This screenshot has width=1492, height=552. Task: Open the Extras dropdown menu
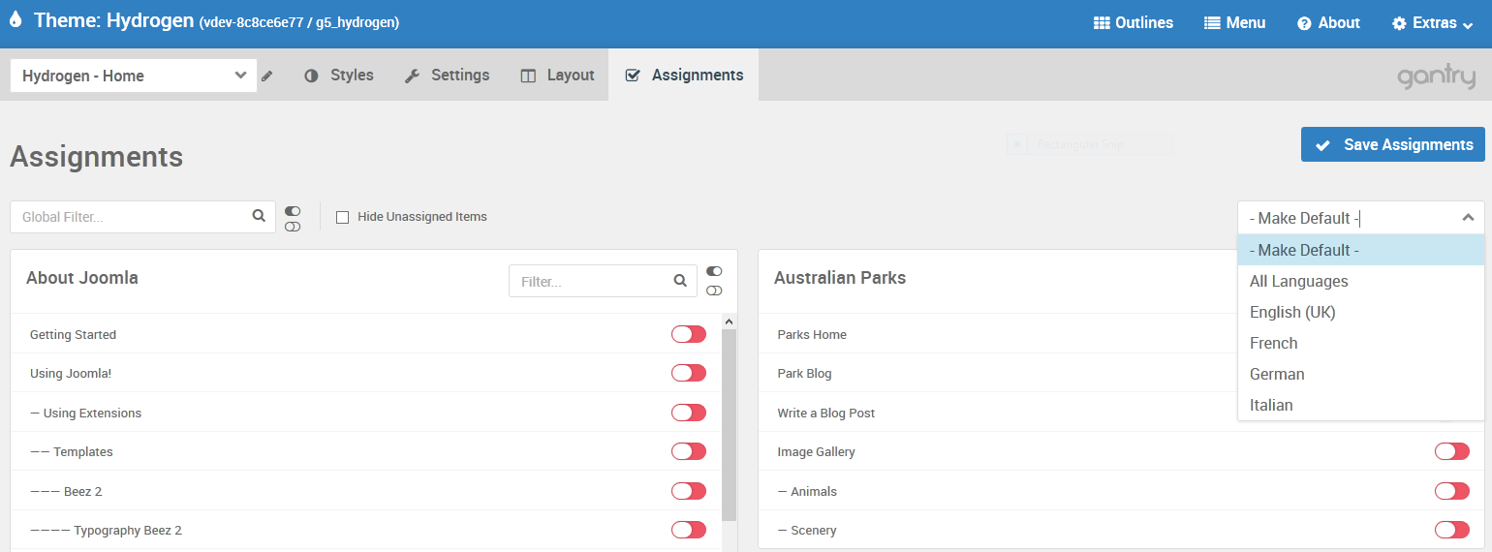[x=1432, y=23]
